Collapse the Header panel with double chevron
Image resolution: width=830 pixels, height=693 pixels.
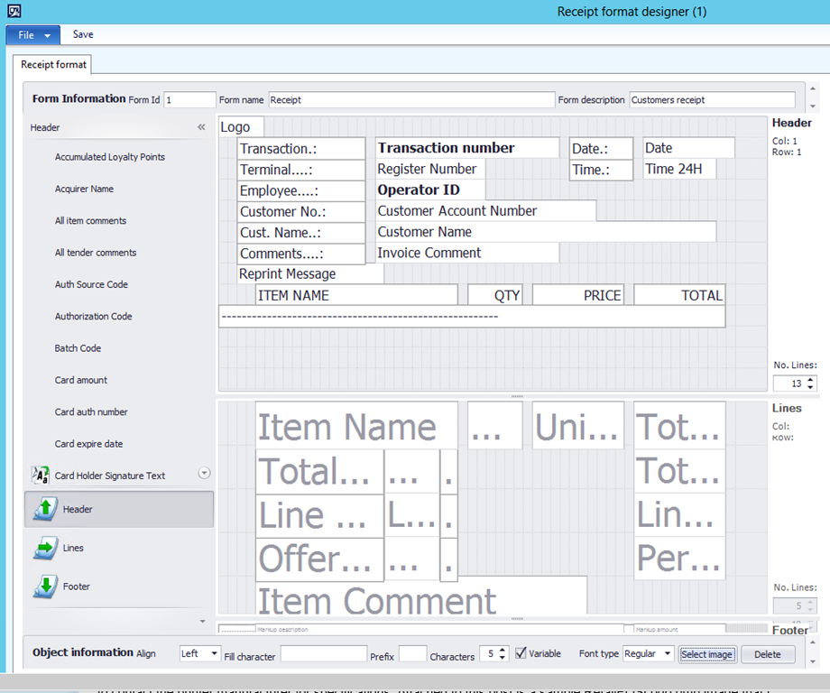pos(201,128)
